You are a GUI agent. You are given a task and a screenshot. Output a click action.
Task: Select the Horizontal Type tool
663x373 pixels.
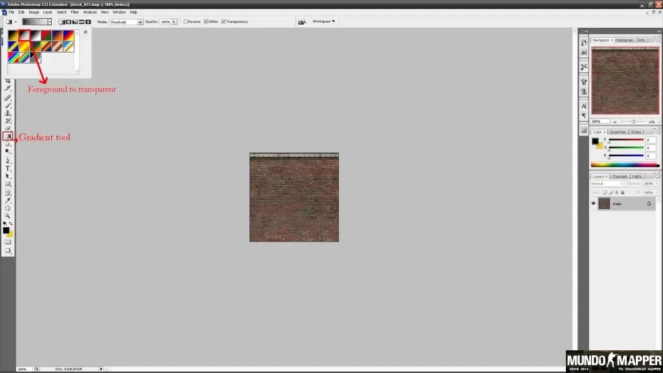pyautogui.click(x=8, y=168)
